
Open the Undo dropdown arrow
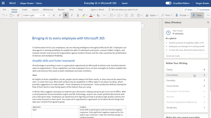click(6, 15)
